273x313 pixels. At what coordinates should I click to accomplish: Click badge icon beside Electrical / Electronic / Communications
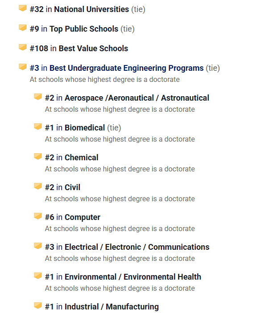[x=38, y=246]
